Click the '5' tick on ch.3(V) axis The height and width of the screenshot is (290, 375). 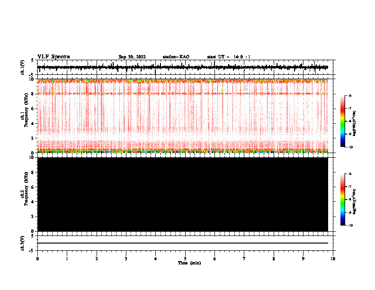point(33,236)
